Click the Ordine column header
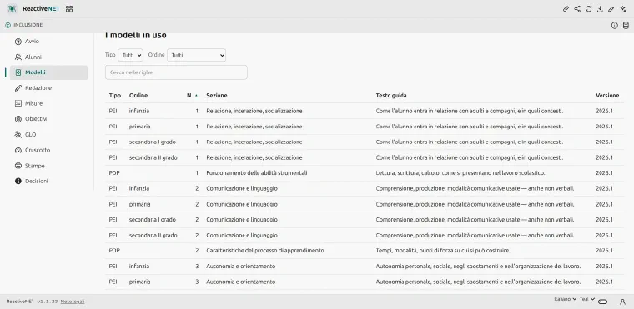This screenshot has width=634, height=309. coord(138,96)
